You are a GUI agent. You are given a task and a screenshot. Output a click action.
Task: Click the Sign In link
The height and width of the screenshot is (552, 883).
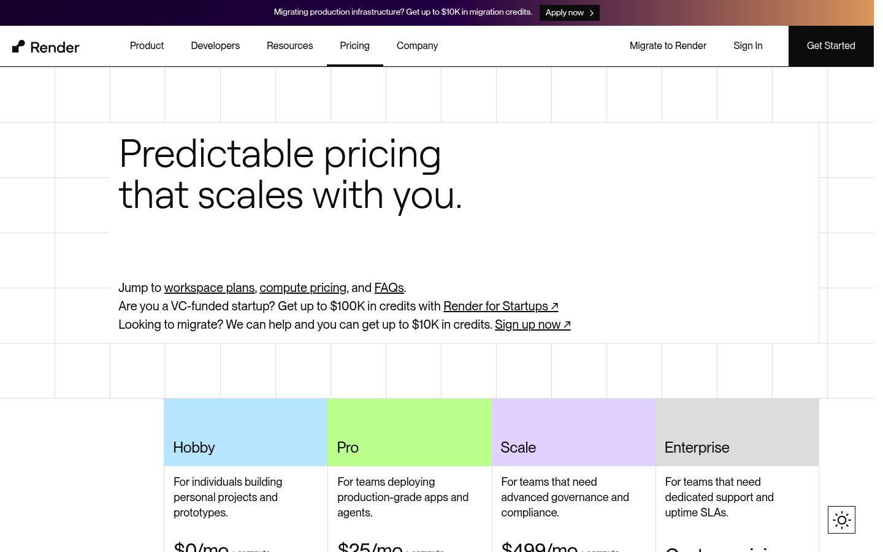coord(748,46)
